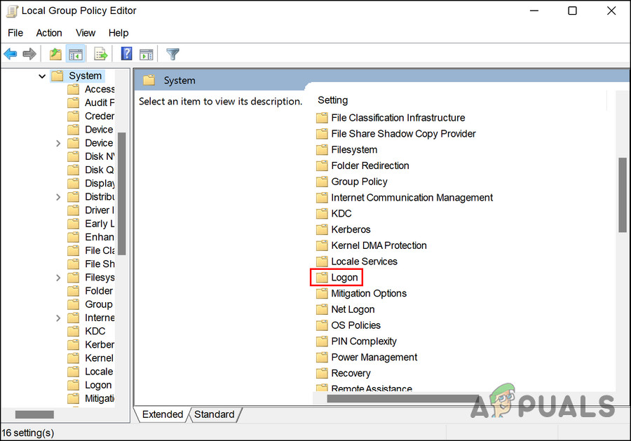The height and width of the screenshot is (441, 631).
Task: Toggle Show/Hide Action Pane icon
Action: pos(146,54)
